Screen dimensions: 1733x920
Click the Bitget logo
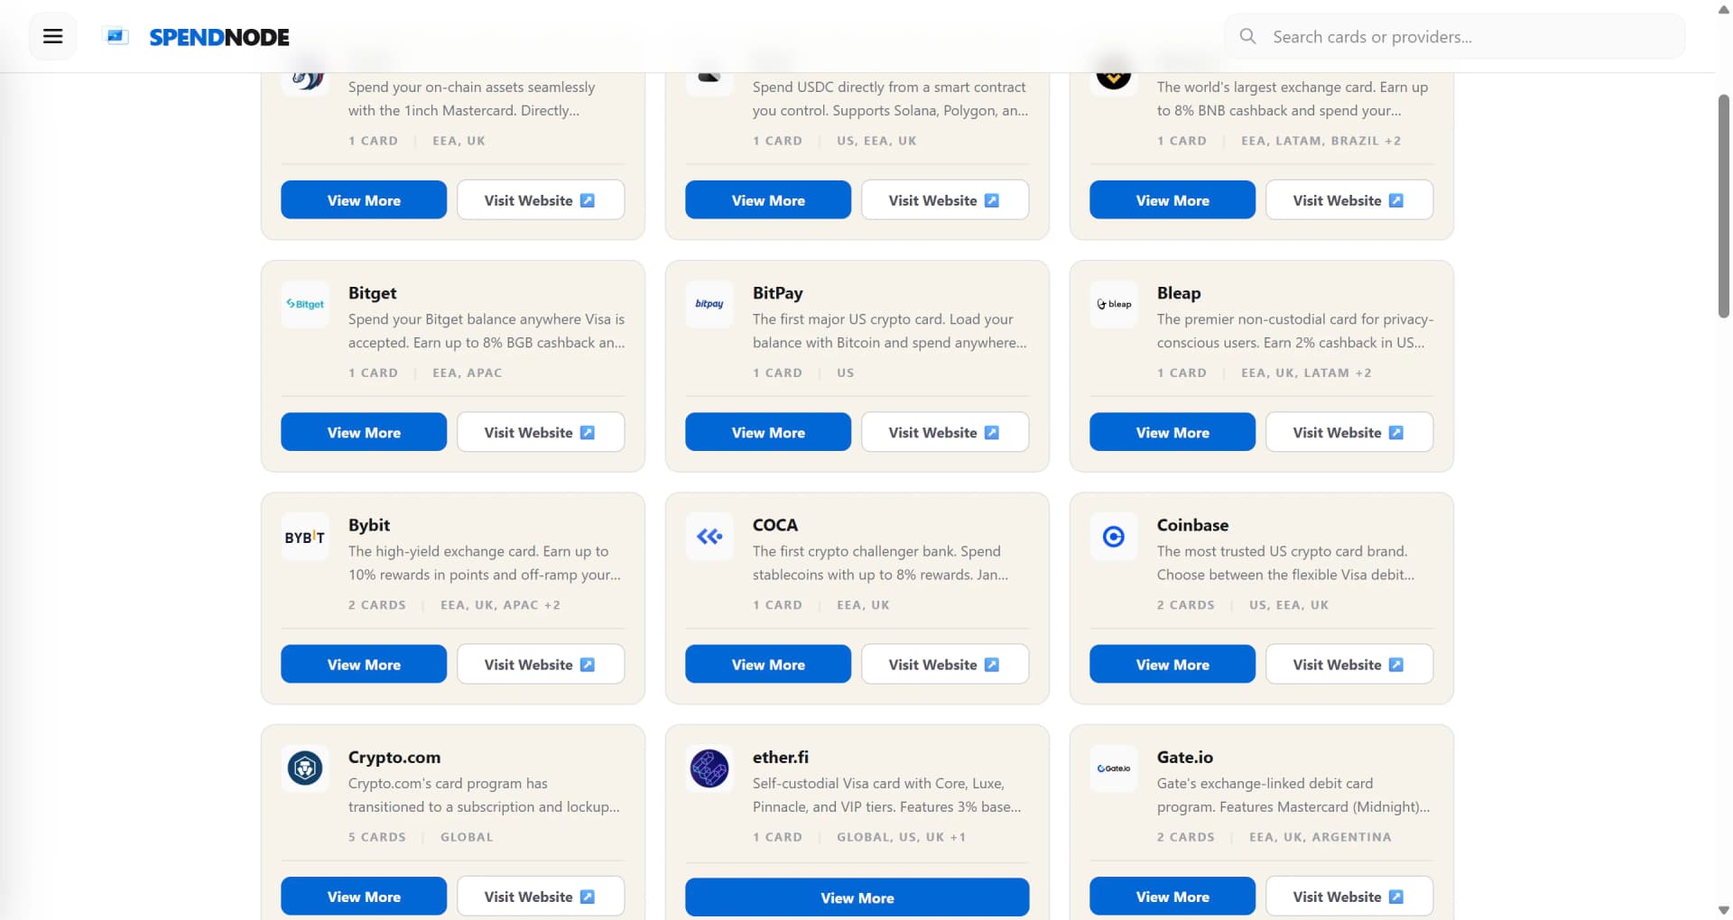click(x=304, y=304)
